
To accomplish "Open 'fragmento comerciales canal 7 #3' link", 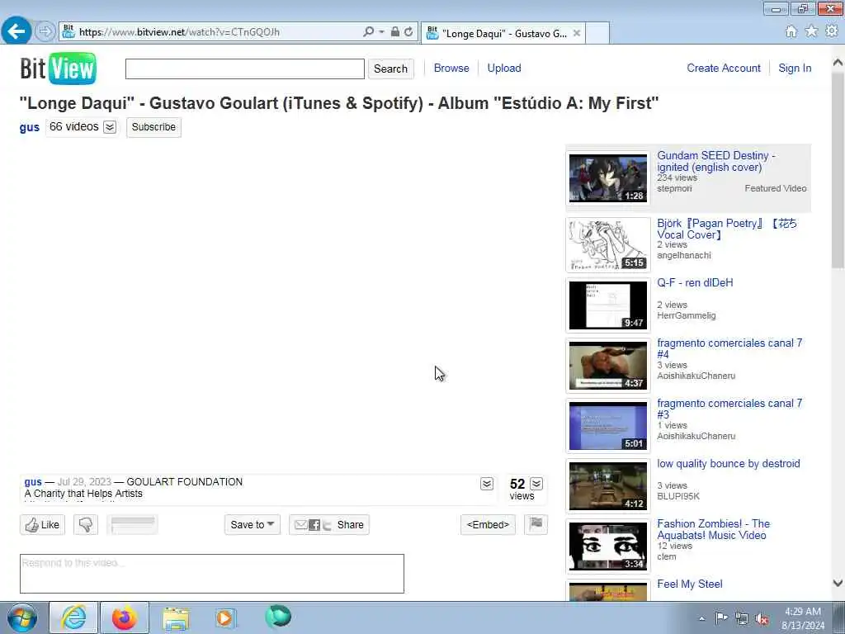I will coord(729,409).
